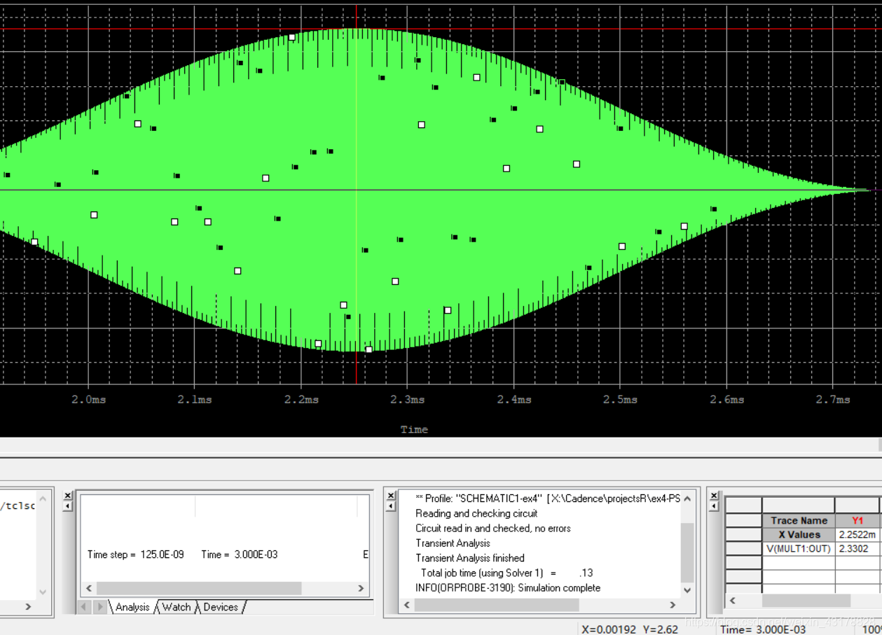Screen dimensions: 882x635
Task: Click the tab strip left scroll arrow
Action: point(85,607)
